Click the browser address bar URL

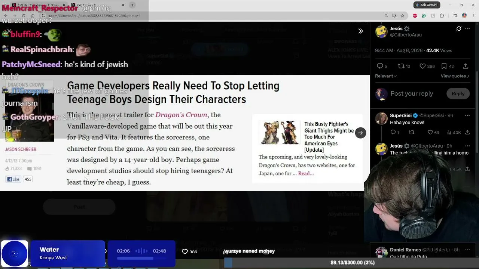click(x=94, y=16)
